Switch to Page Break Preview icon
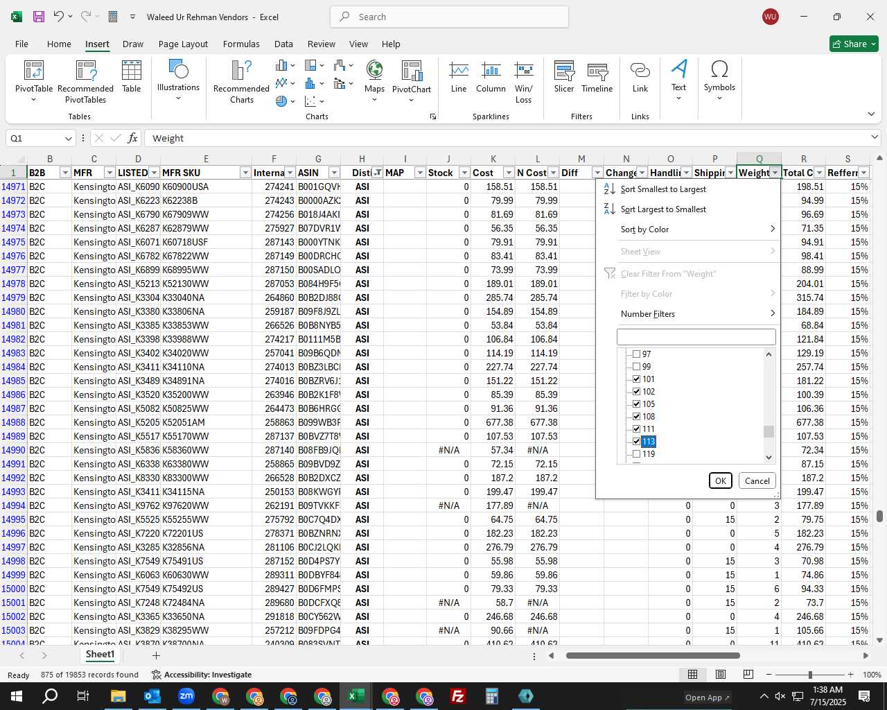This screenshot has width=887, height=710. pyautogui.click(x=748, y=675)
